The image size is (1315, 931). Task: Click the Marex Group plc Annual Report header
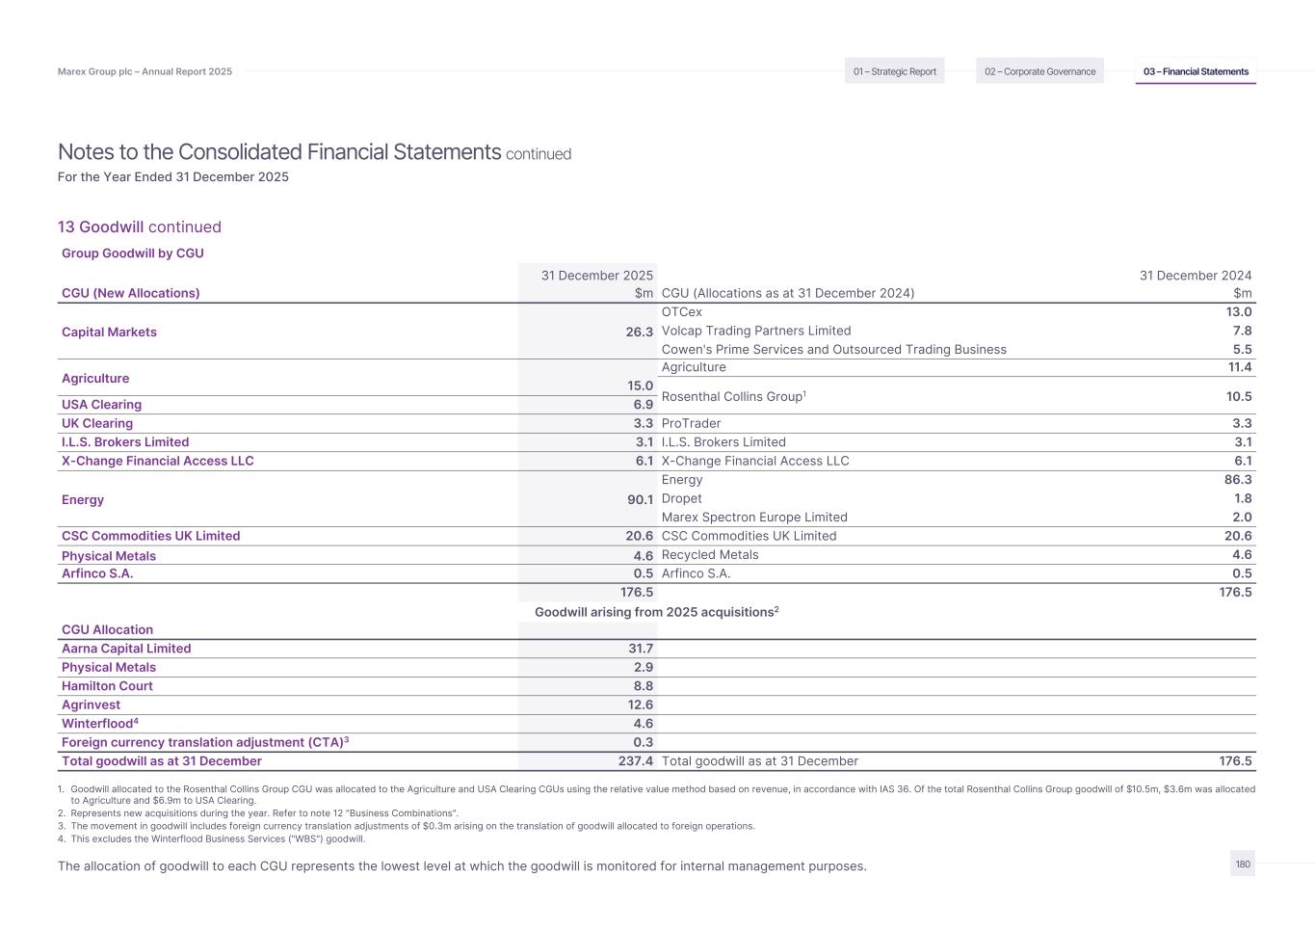pyautogui.click(x=145, y=71)
